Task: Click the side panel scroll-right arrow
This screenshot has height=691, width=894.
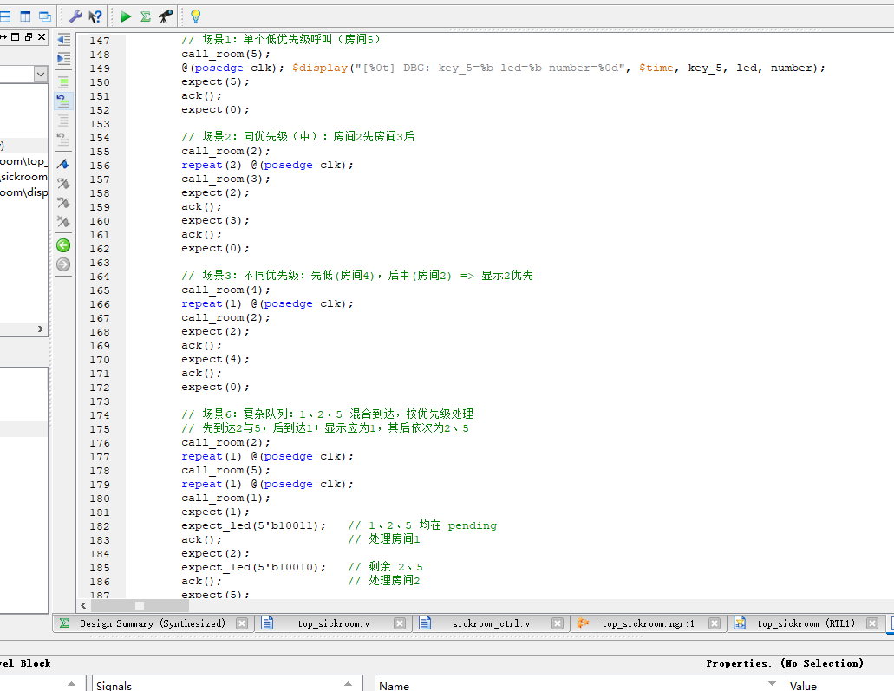Action: 41,329
